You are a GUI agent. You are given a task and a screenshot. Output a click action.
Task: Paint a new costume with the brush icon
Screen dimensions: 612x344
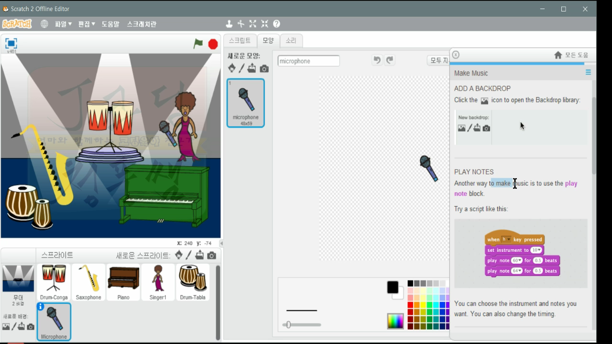(242, 68)
